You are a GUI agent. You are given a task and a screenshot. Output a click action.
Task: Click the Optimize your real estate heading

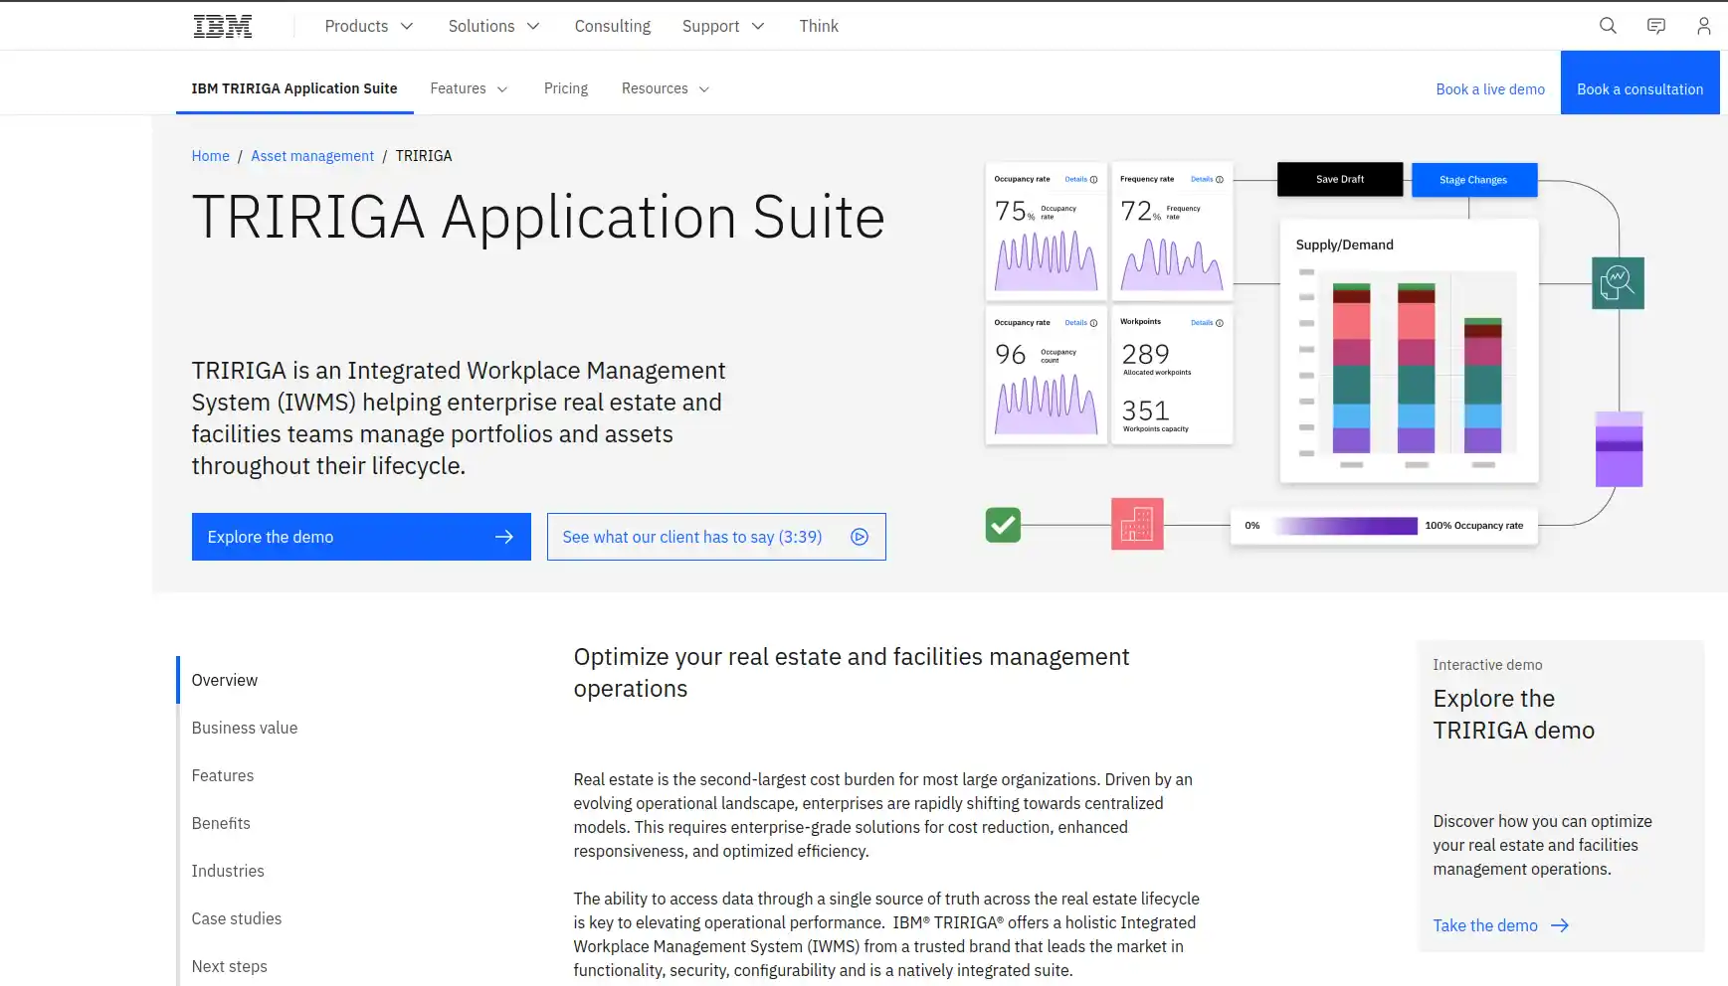851,673
